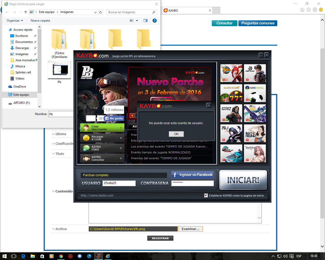Viewport: 325px width, 260px height.
Task: Open the Organizar dropdown menu
Action: coord(15,21)
